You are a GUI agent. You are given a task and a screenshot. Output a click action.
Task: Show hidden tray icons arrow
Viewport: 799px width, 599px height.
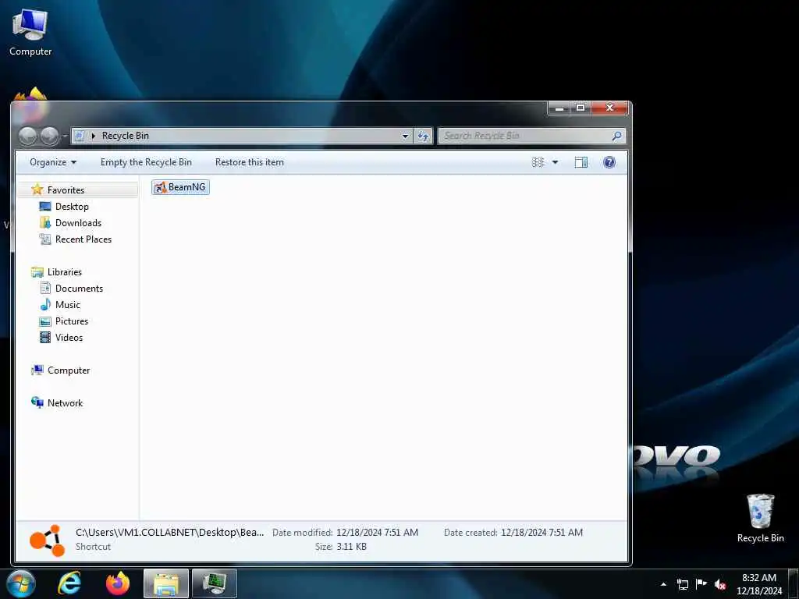(x=663, y=584)
